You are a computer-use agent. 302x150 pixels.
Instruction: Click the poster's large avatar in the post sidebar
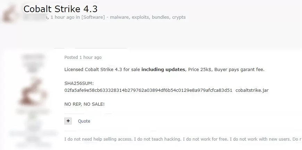(x=33, y=92)
